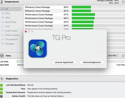Click the 7128 RPM maximum value
125x98 pixels.
(120, 65)
